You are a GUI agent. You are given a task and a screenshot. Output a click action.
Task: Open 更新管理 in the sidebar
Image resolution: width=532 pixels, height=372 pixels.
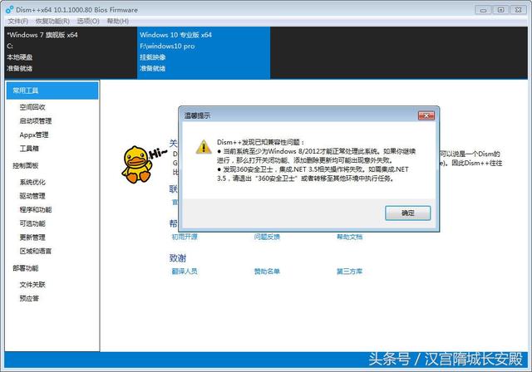click(32, 237)
